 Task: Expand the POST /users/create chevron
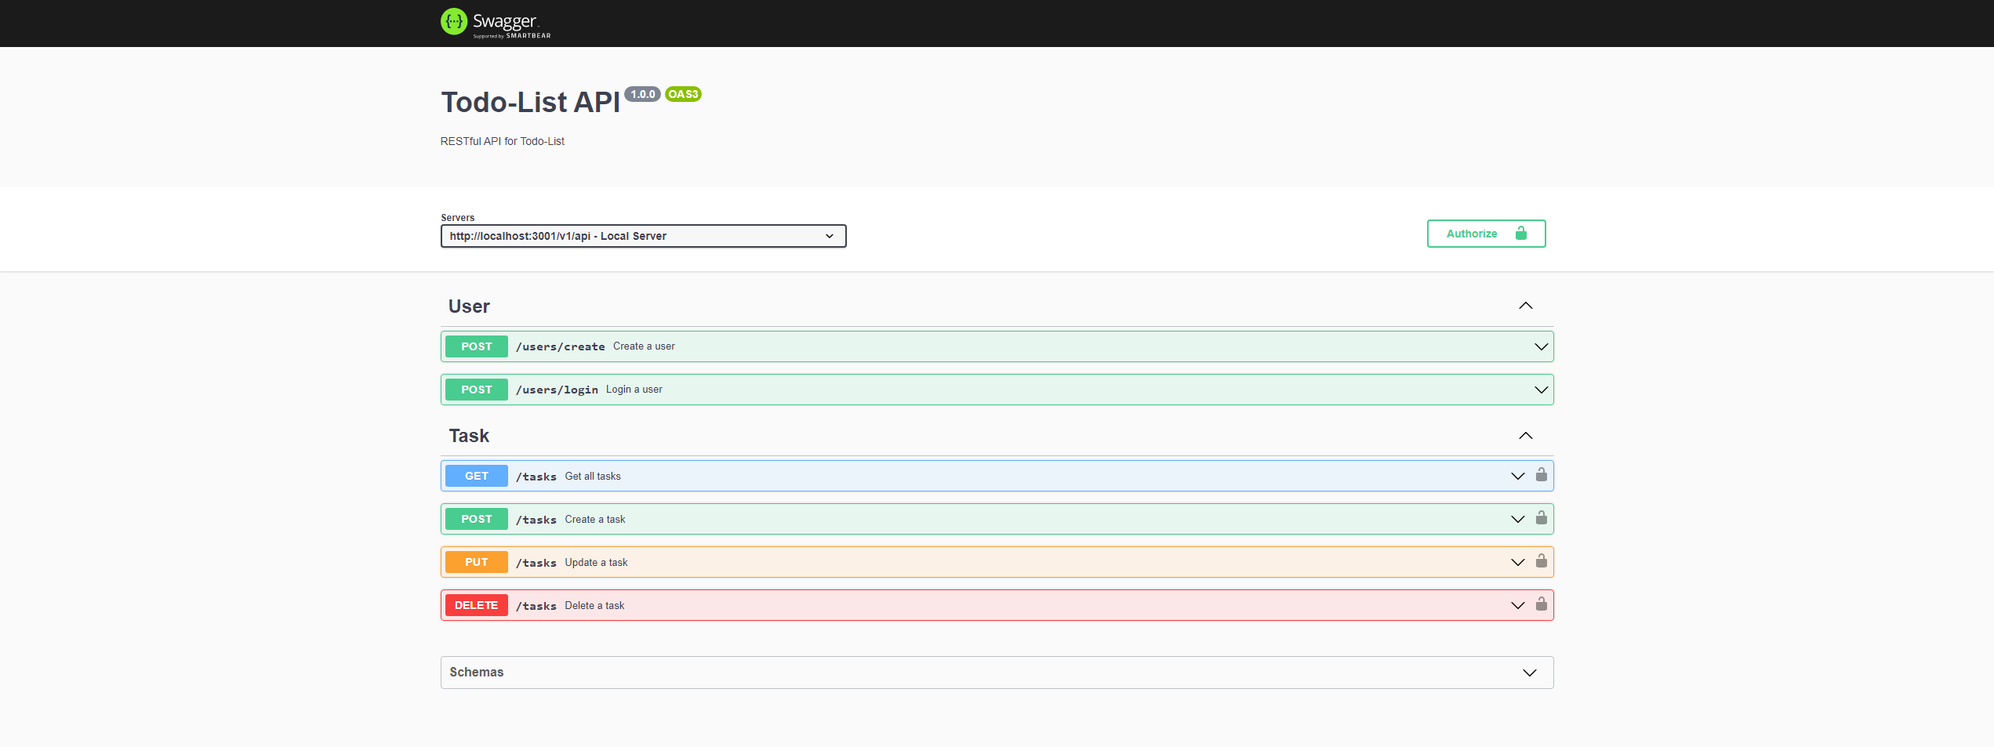pyautogui.click(x=1541, y=346)
